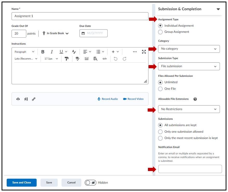Expand the editor to fullscreen
The image size is (228, 192).
[x=144, y=52]
